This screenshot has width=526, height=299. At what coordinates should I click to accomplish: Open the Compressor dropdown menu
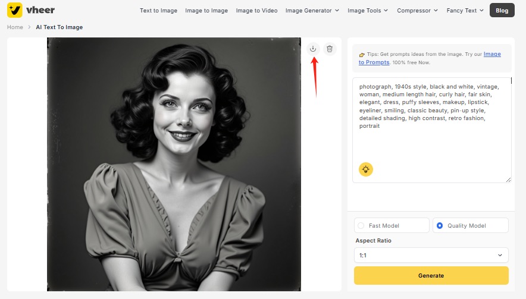417,10
